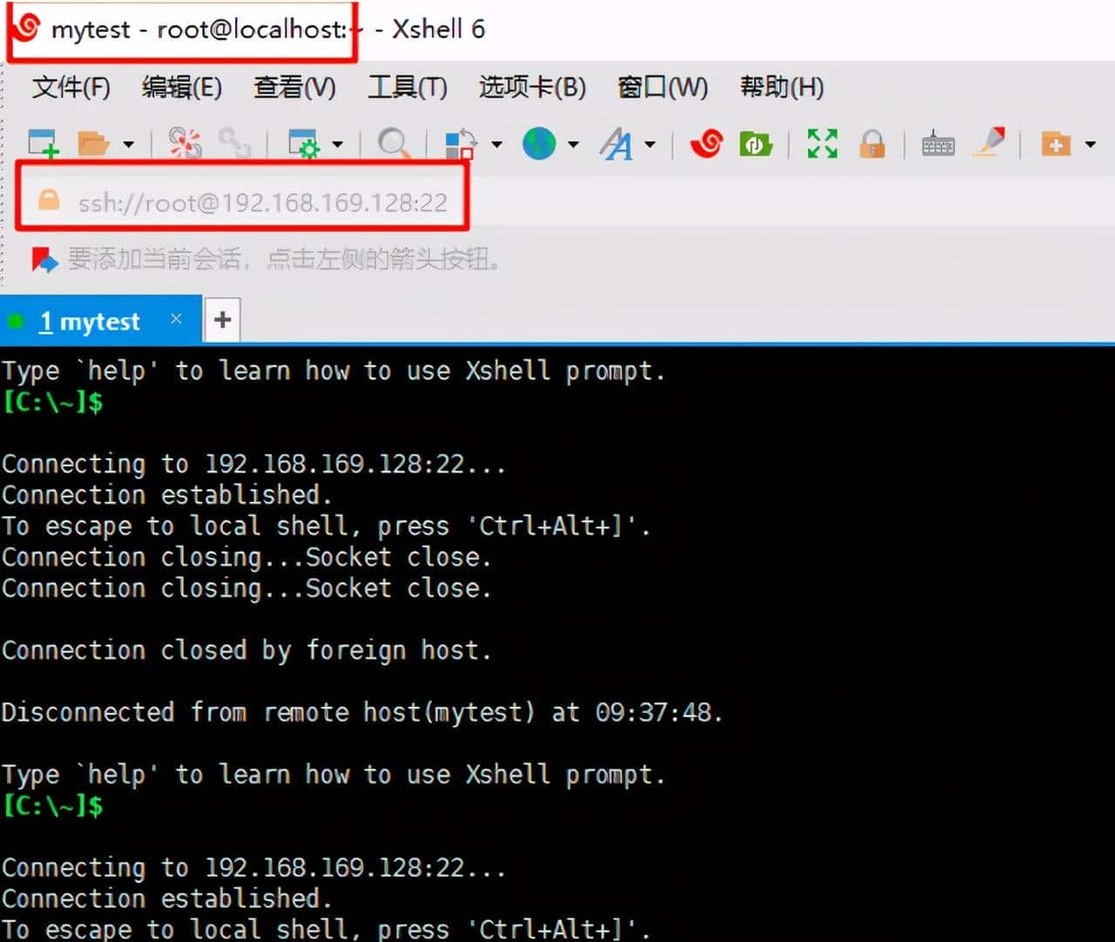Add a new tab with the plus button
Image resolution: width=1115 pixels, height=942 pixels.
click(x=222, y=319)
